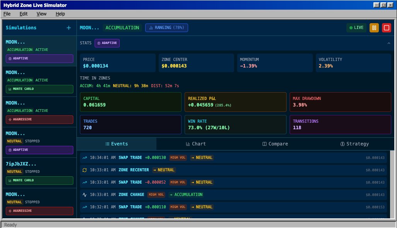Viewport: 397px width, 228px height.
Task: Open the View menu
Action: (42, 14)
